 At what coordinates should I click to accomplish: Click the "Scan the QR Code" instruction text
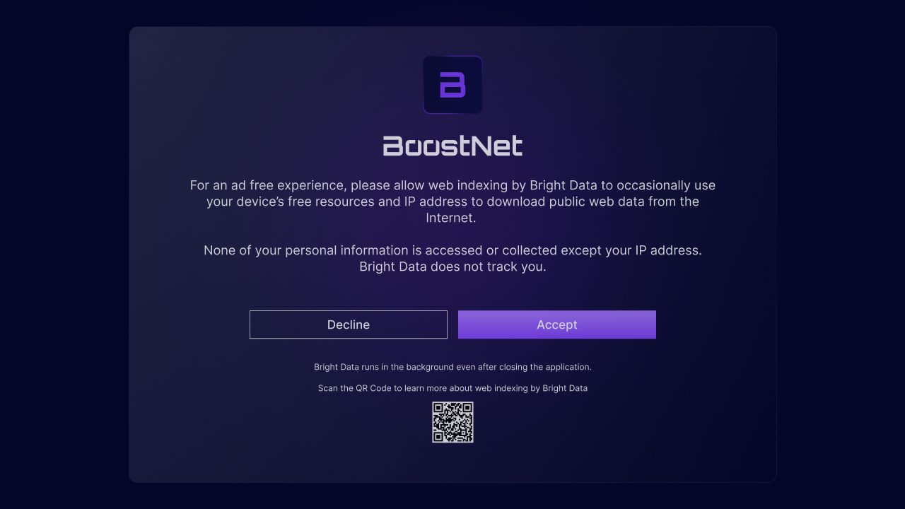[x=360, y=388]
